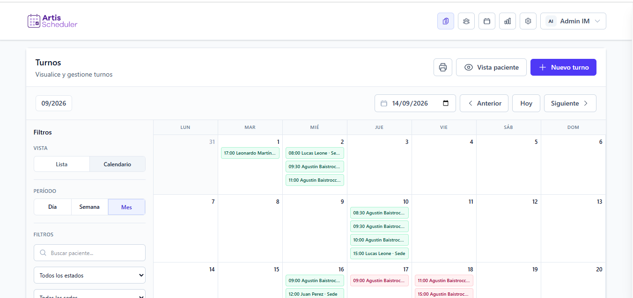Click the Artis Scheduler logo
This screenshot has height=298, width=633.
52,21
